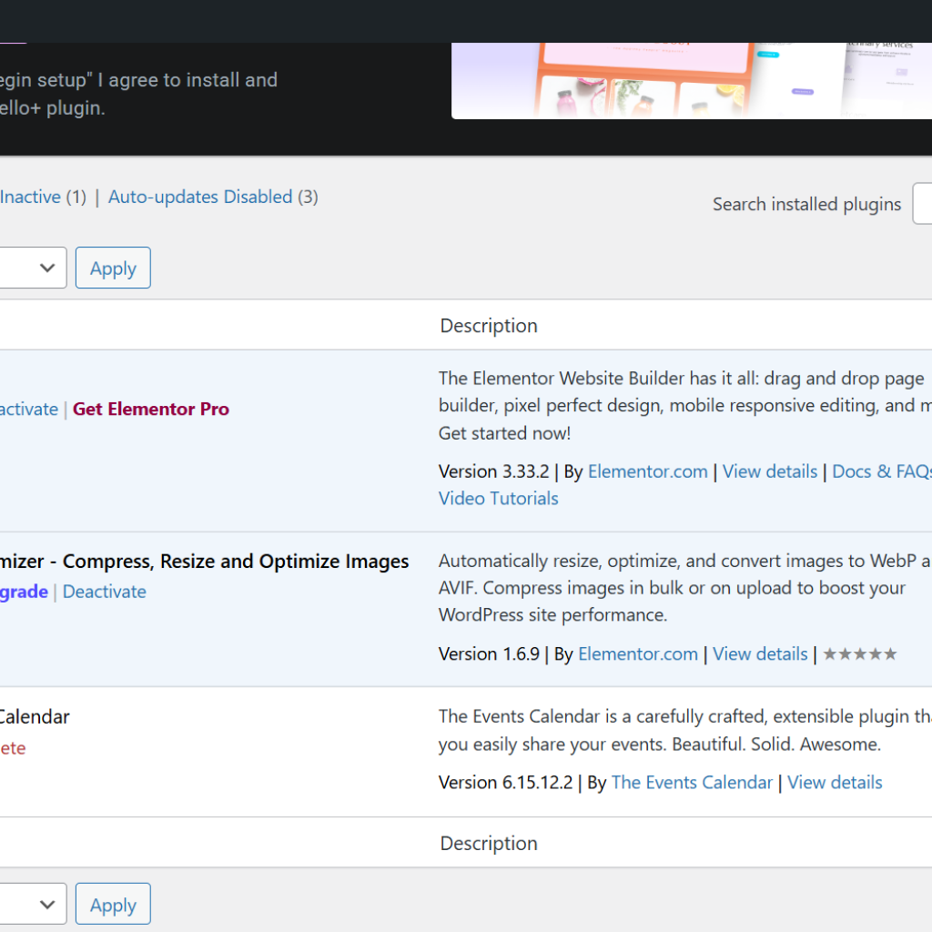932x932 pixels.
Task: Deactivate the Image Optimizer plugin
Action: [105, 592]
